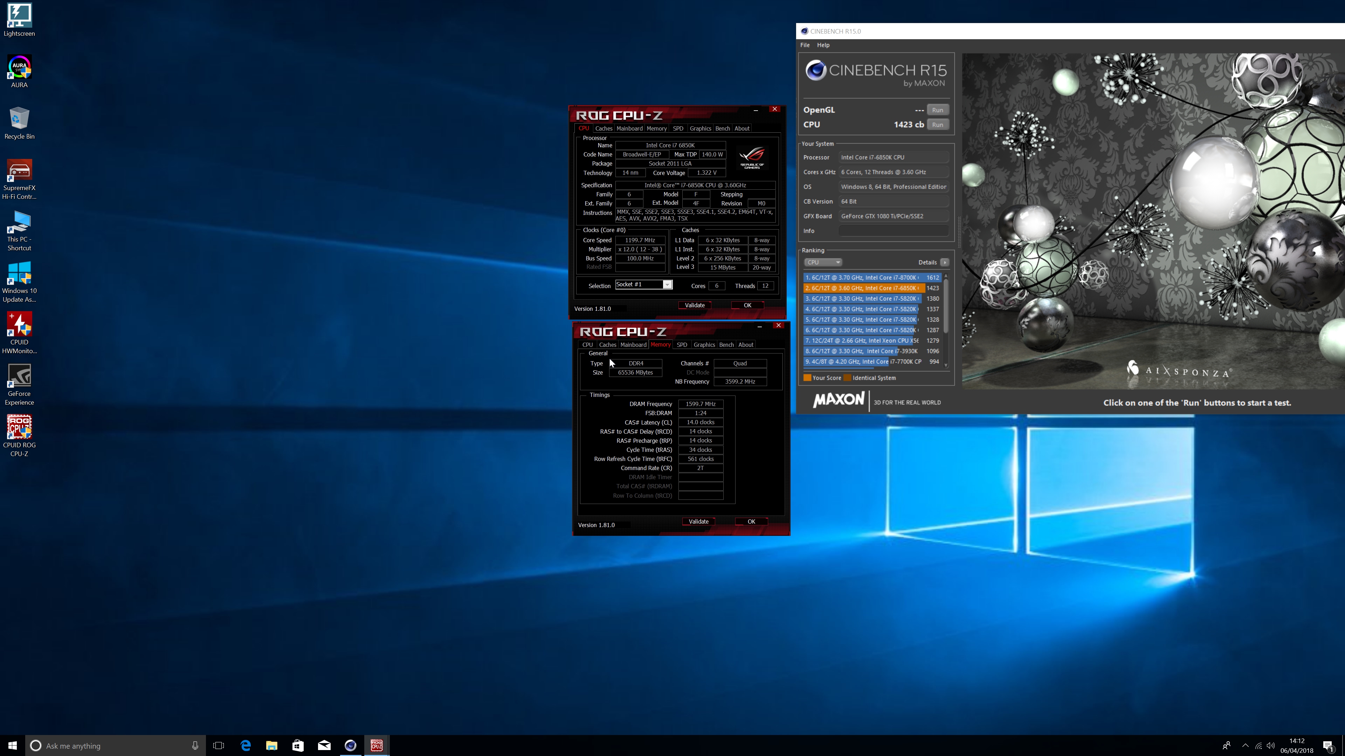
Task: Select Windows 10 Update Assistant icon
Action: [19, 282]
